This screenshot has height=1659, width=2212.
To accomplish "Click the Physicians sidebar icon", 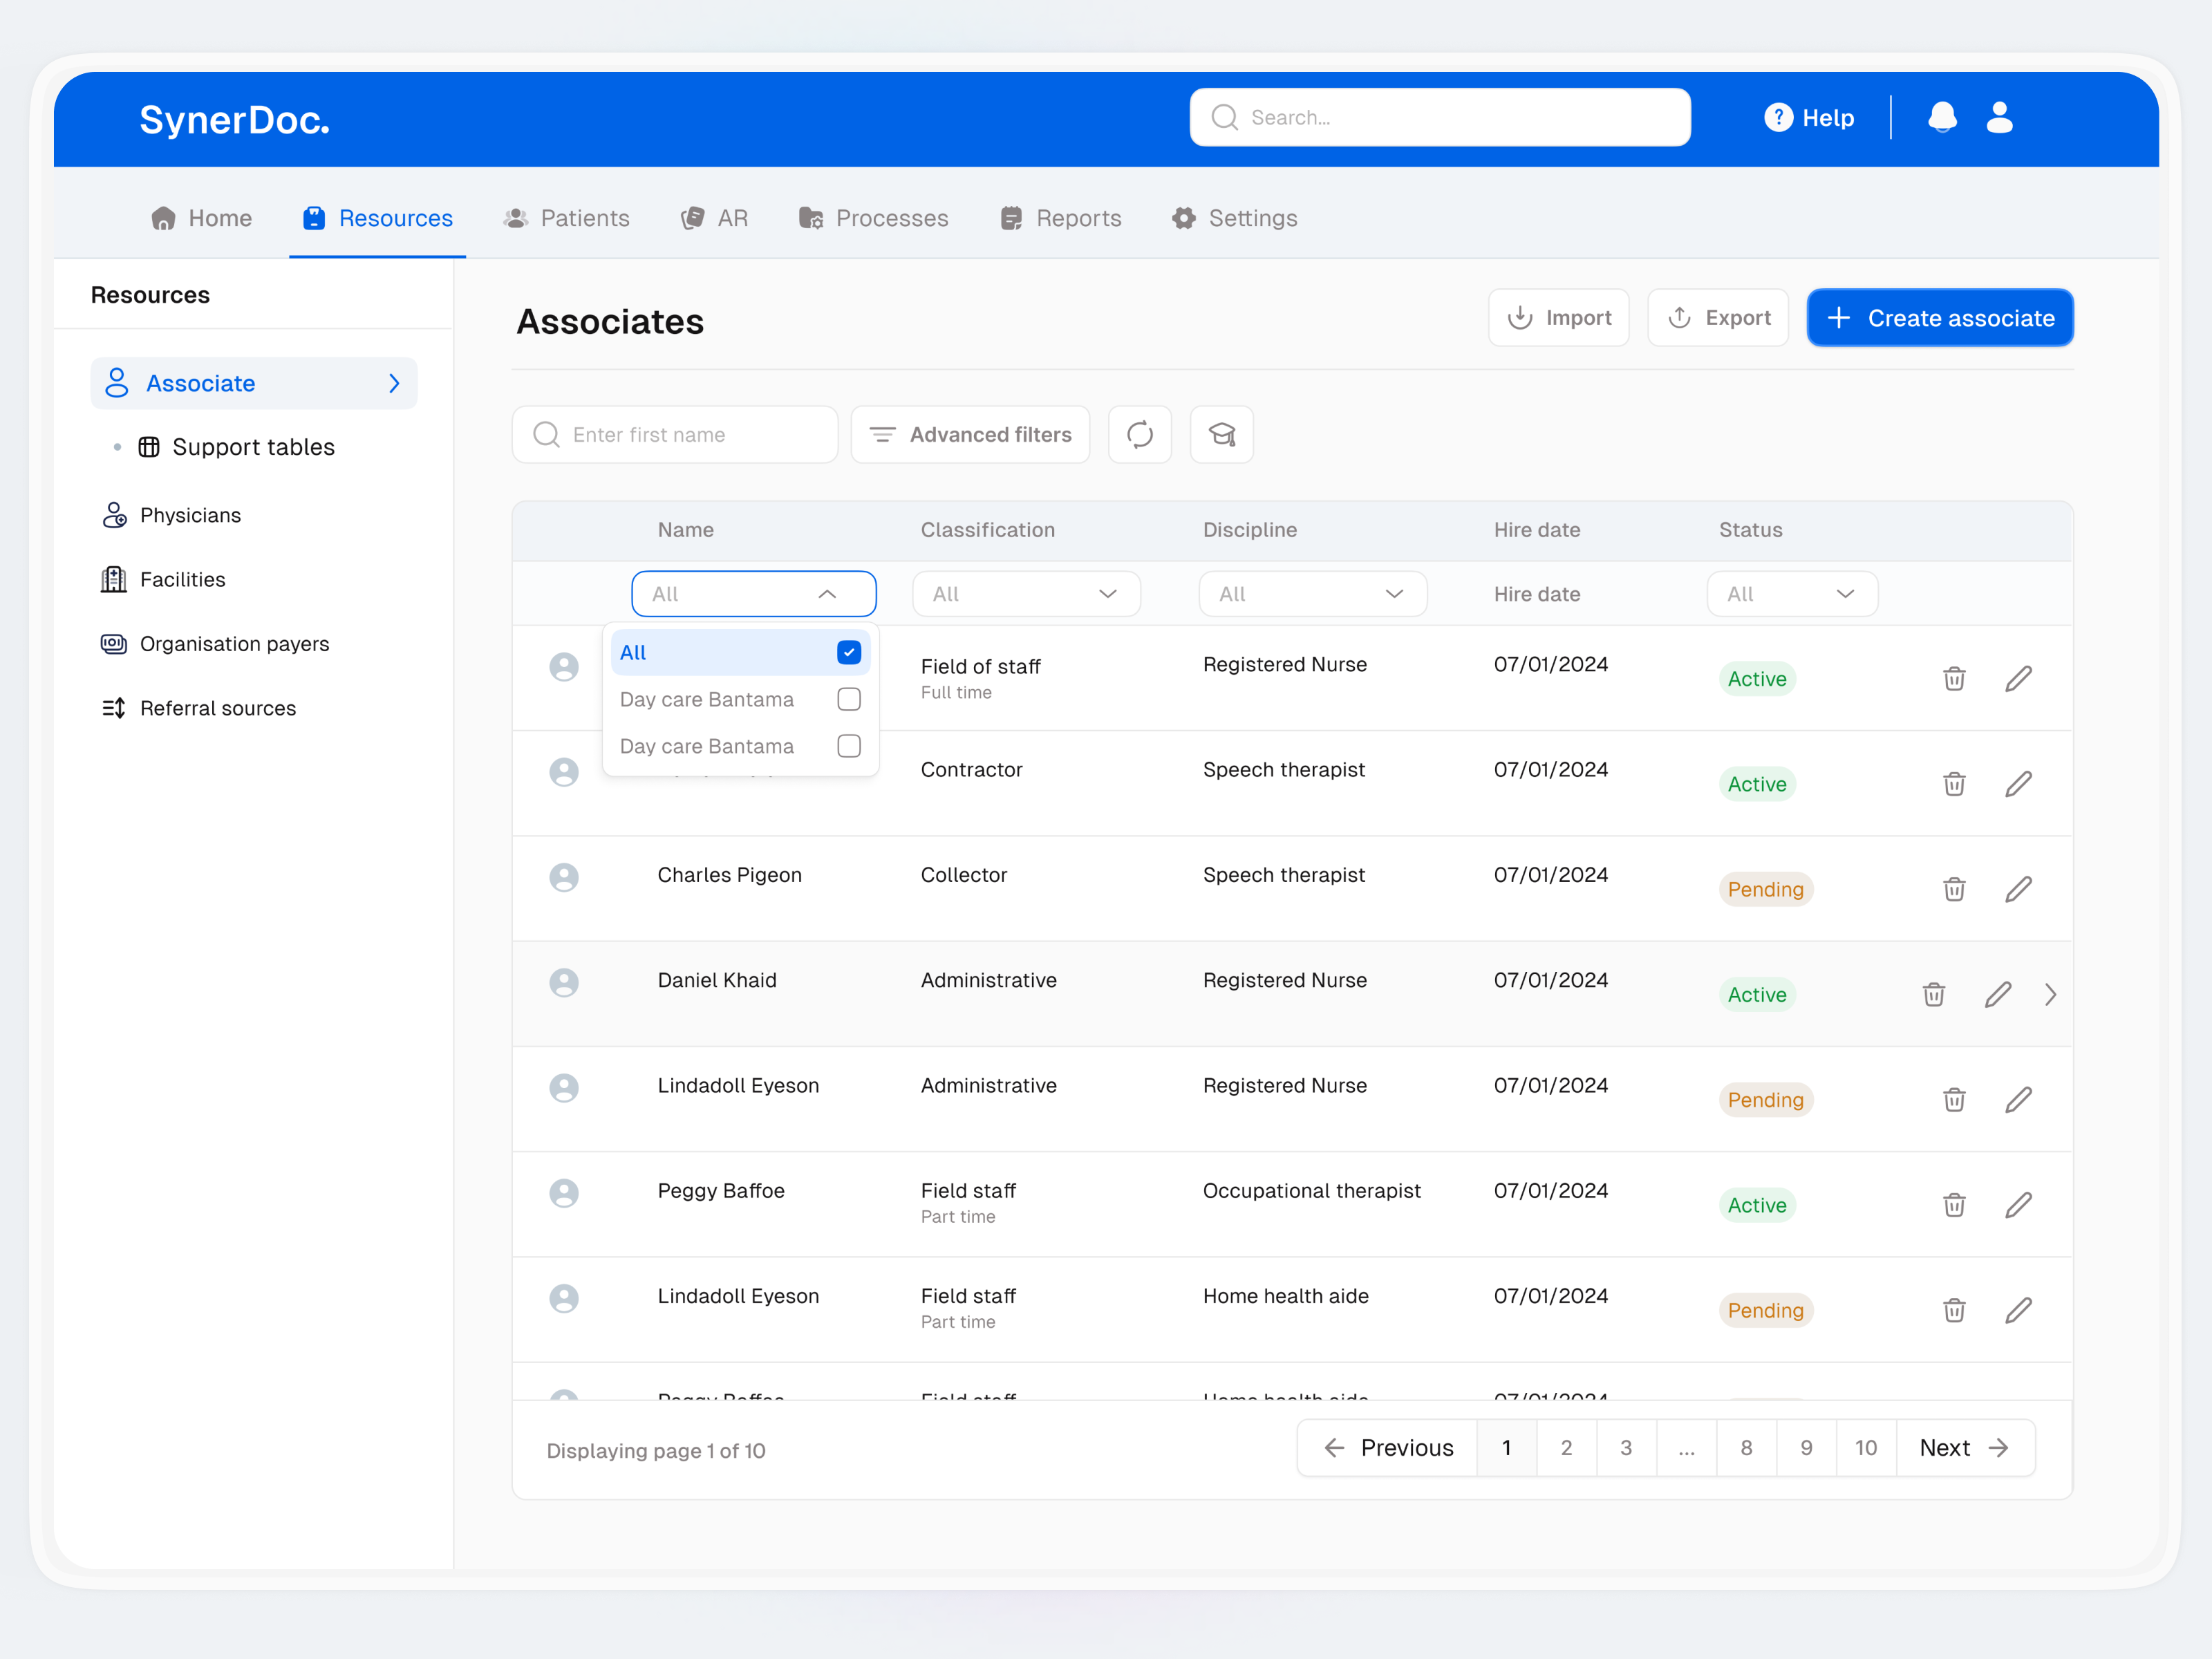I will 114,515.
